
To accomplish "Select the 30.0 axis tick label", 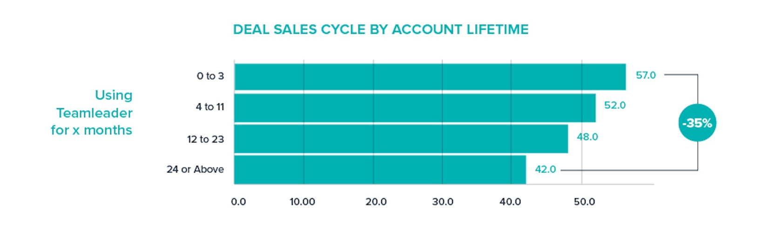I will click(x=442, y=202).
